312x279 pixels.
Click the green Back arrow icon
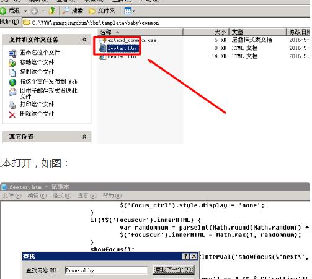pyautogui.click(x=3, y=11)
